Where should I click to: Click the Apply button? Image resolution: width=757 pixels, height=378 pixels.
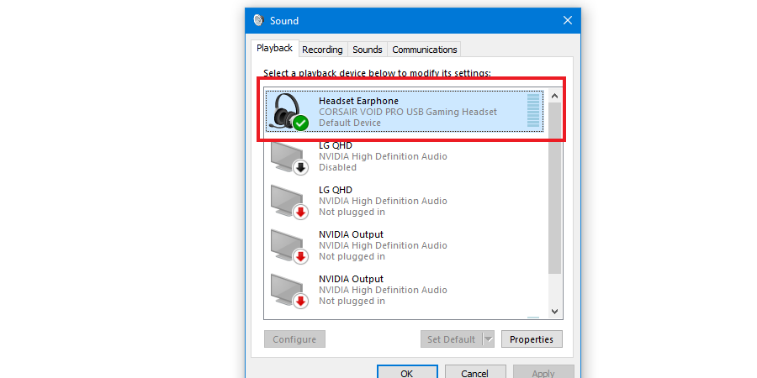[543, 373]
